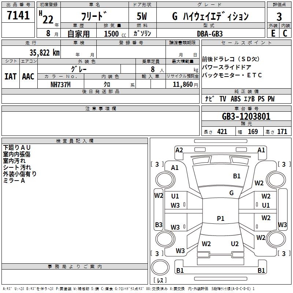
Task: Click registration month 8 月
Action: (52, 34)
